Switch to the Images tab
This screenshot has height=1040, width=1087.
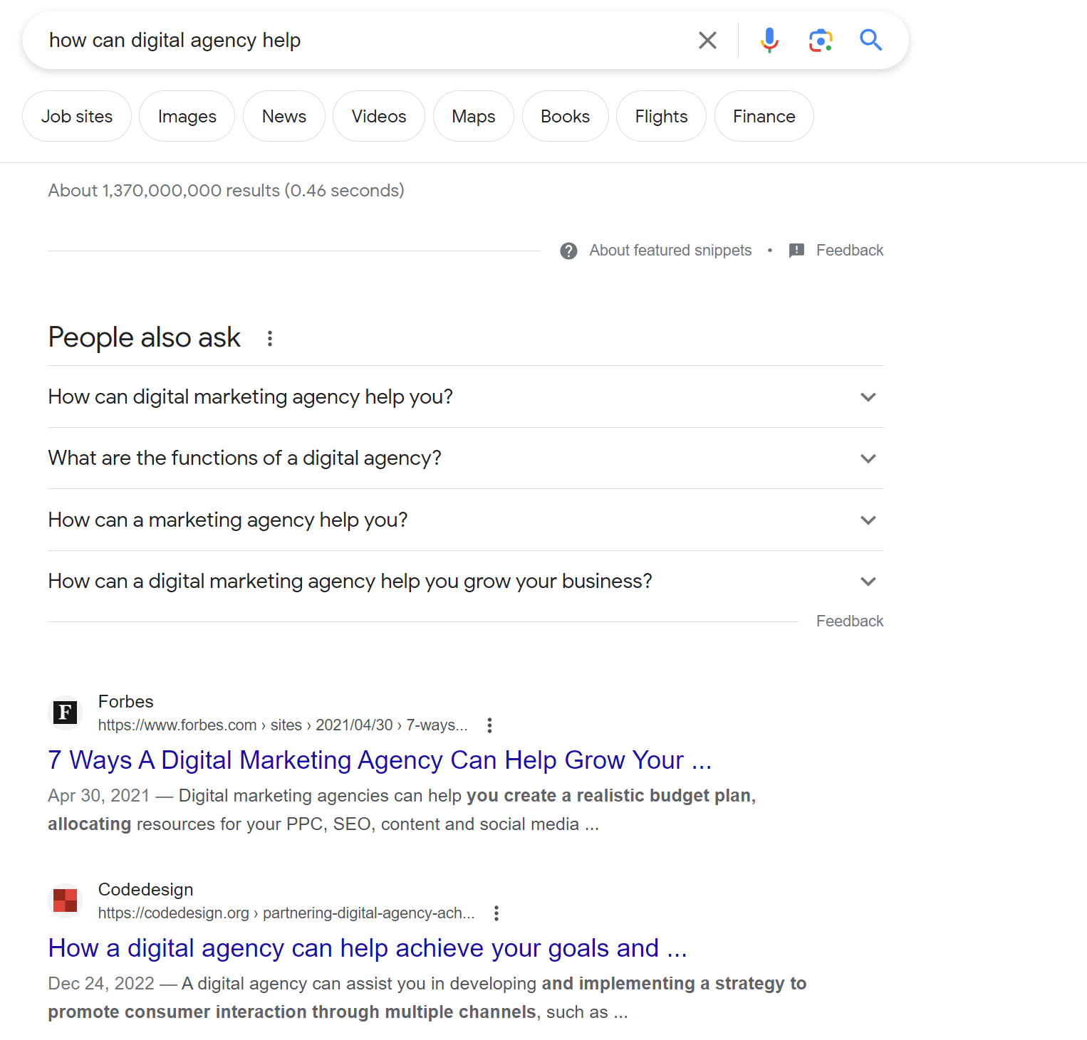[x=187, y=117]
